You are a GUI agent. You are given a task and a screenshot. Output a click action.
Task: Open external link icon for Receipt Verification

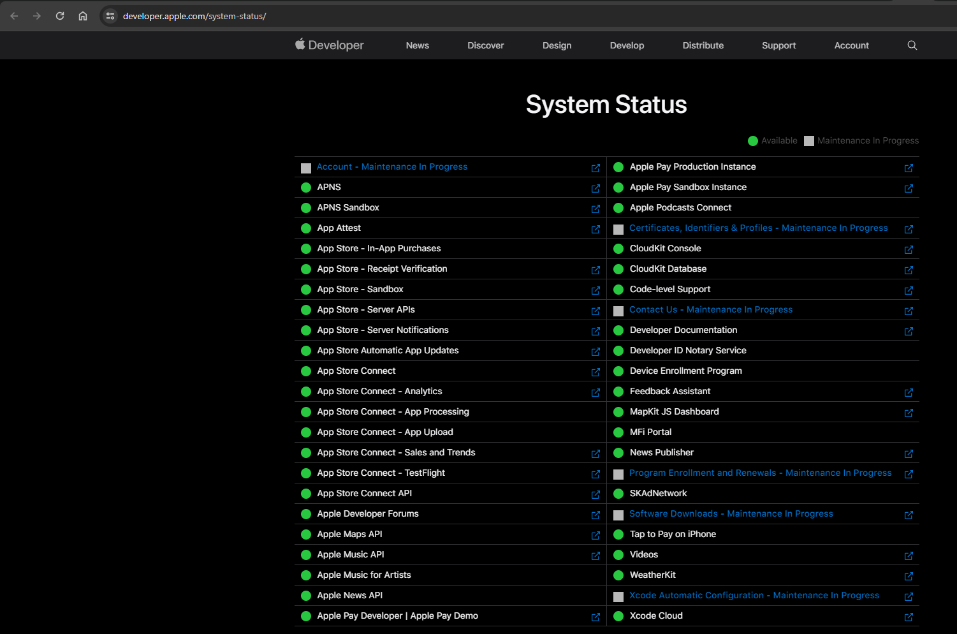(x=595, y=270)
